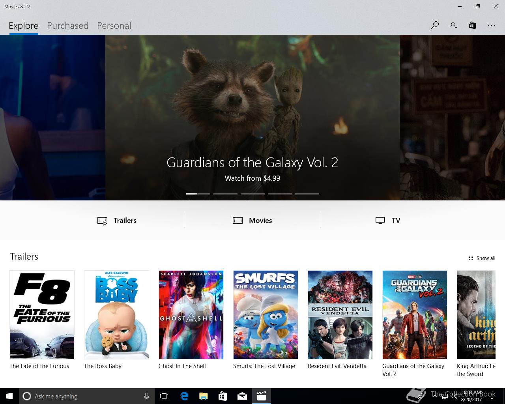Open King Arthur poster thumbnail
Screen dimensions: 505x404
(476, 315)
